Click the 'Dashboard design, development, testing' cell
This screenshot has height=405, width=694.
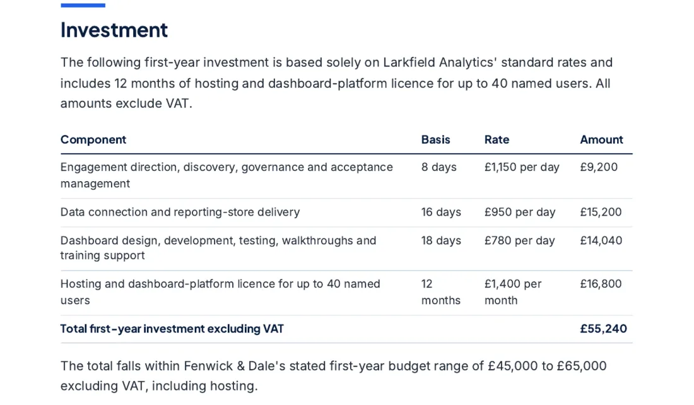point(218,248)
